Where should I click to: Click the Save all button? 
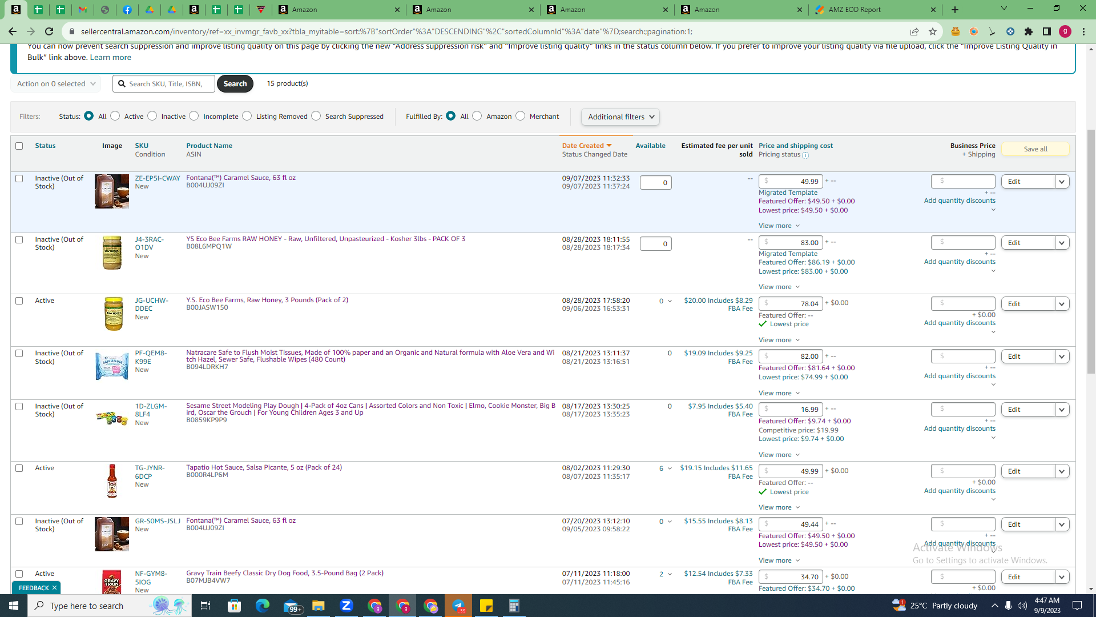tap(1035, 149)
